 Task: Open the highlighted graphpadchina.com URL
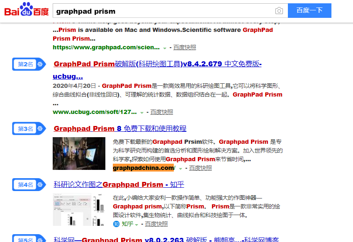[x=144, y=168]
